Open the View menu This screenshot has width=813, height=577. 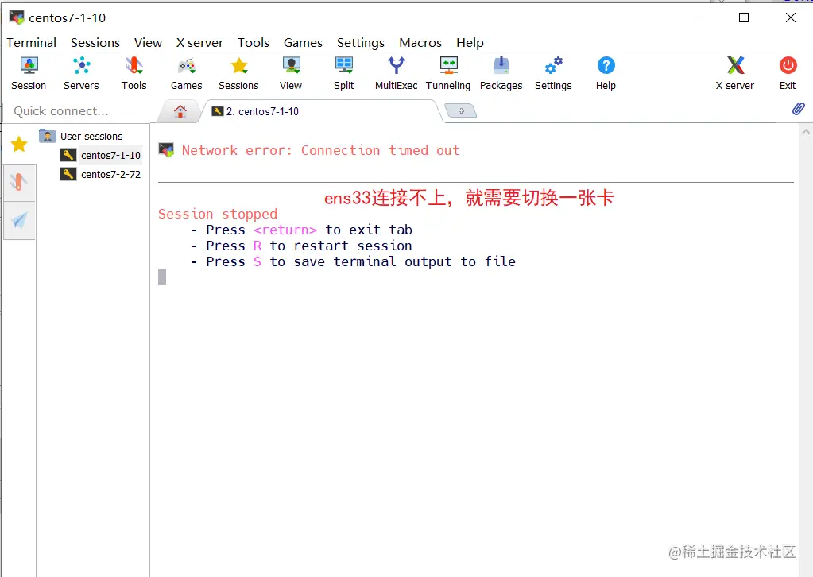(148, 42)
